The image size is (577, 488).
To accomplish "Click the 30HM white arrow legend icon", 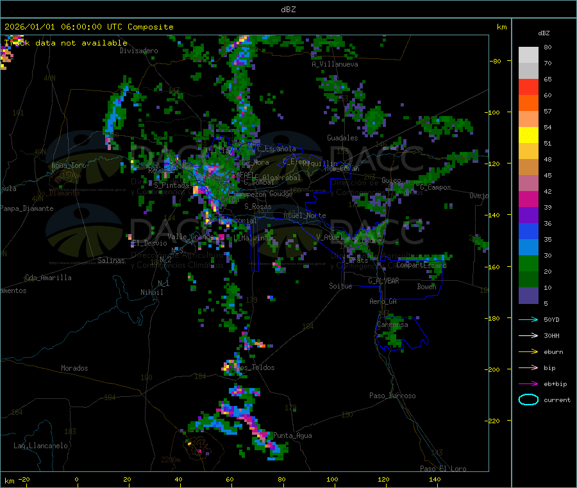I will [528, 335].
